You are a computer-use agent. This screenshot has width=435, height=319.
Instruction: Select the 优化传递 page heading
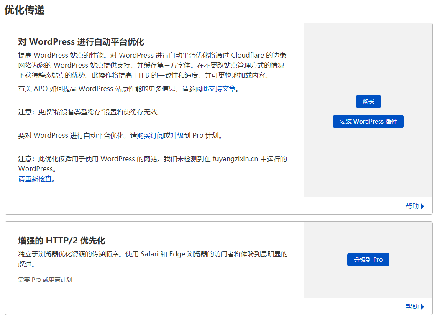[x=24, y=10]
